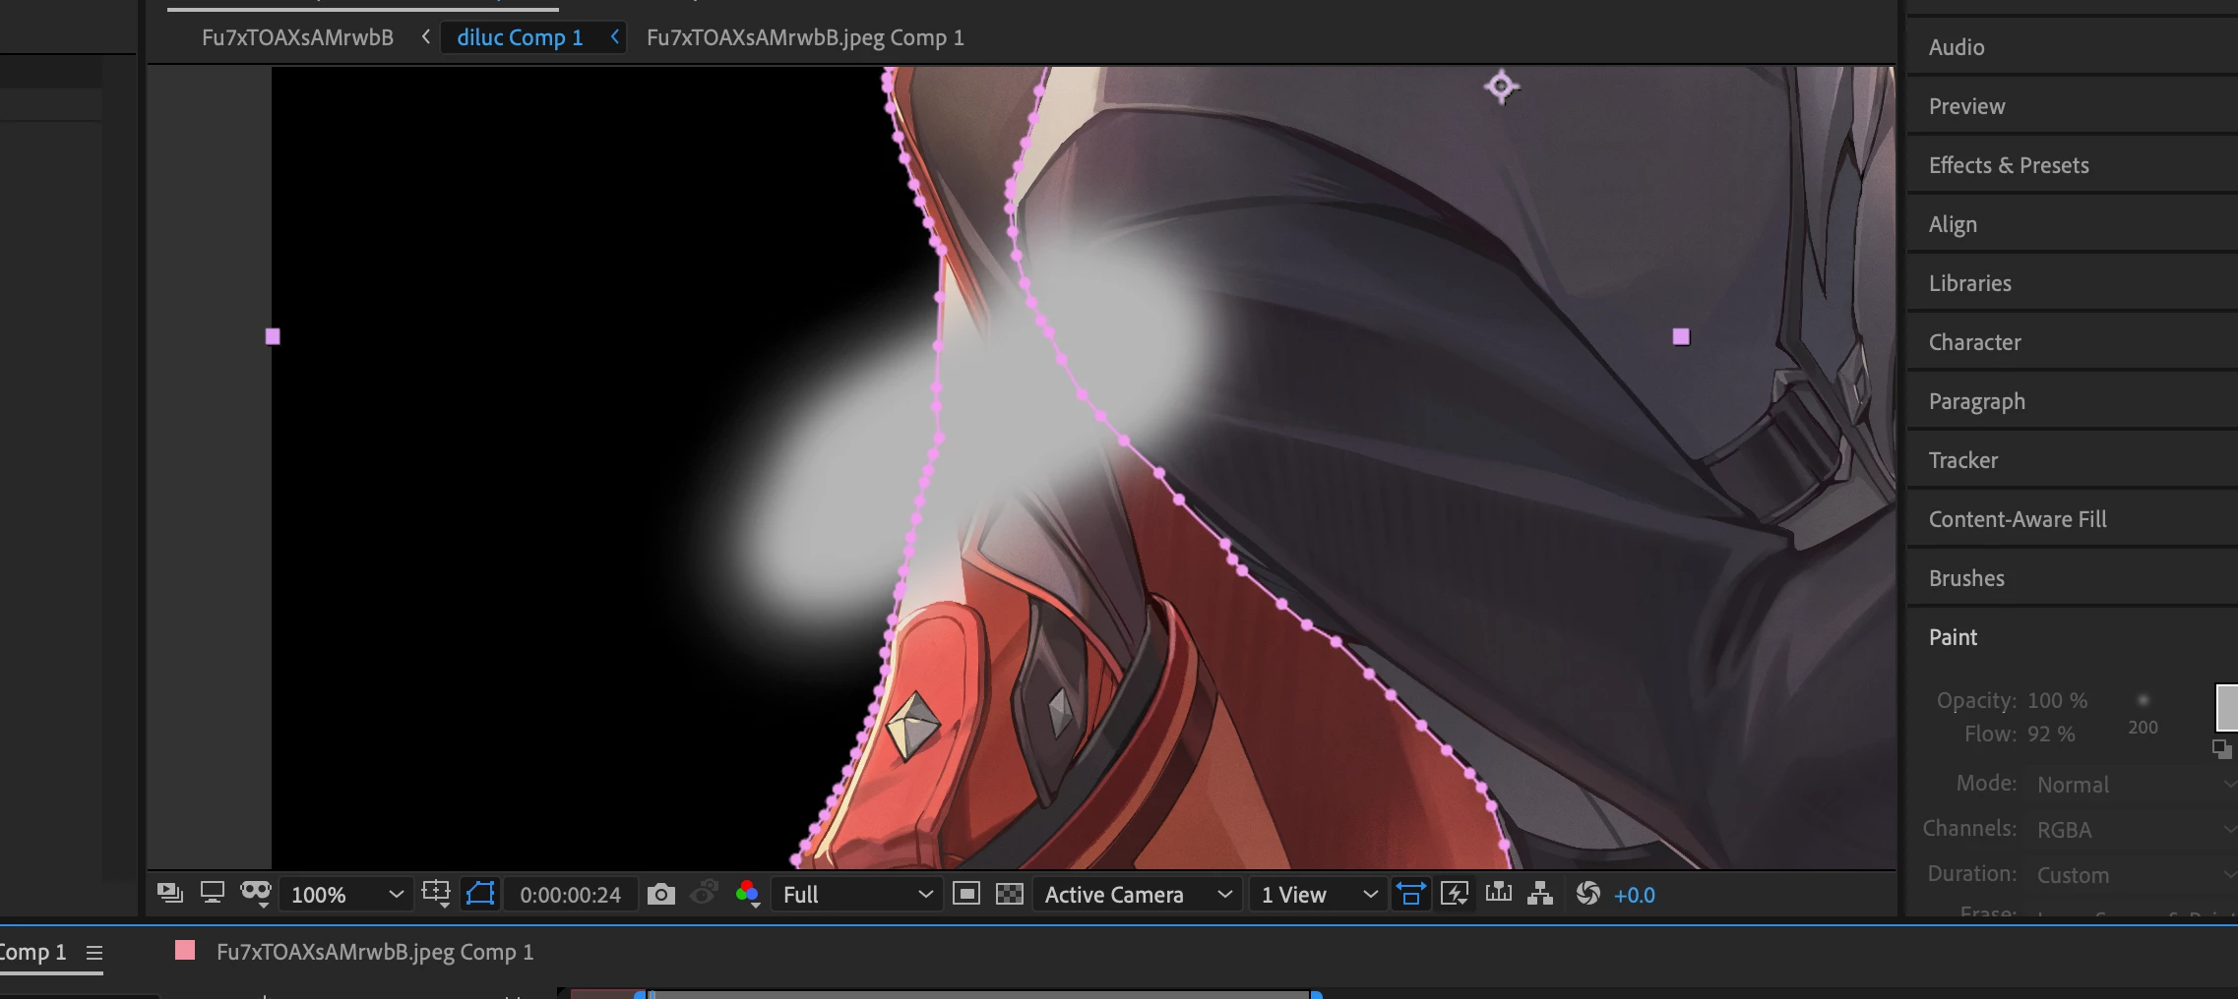Viewport: 2238px width, 999px height.
Task: Click the blue arrow after diluc Comp 1
Action: pyautogui.click(x=615, y=36)
